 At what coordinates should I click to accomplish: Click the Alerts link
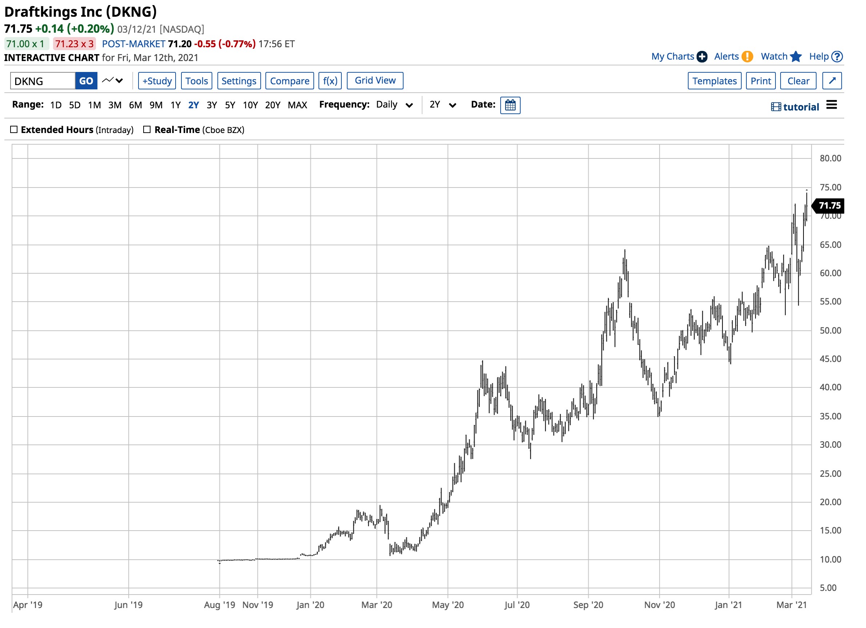(x=727, y=56)
